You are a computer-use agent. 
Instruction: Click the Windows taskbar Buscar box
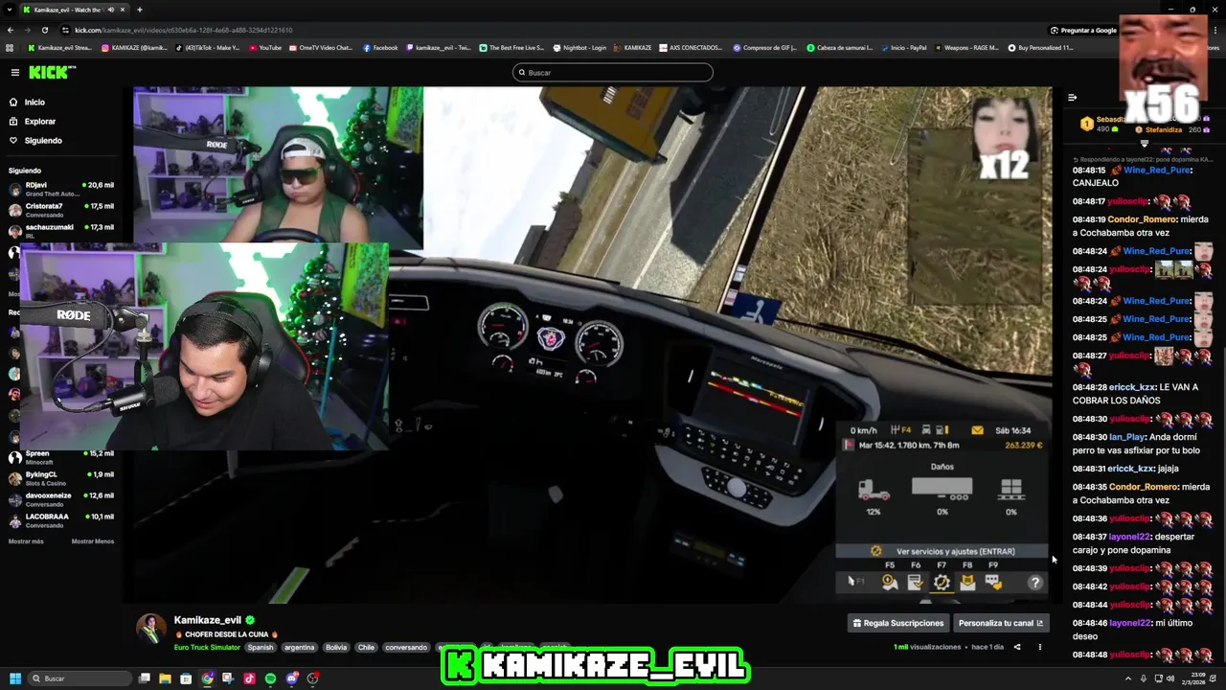pos(80,678)
